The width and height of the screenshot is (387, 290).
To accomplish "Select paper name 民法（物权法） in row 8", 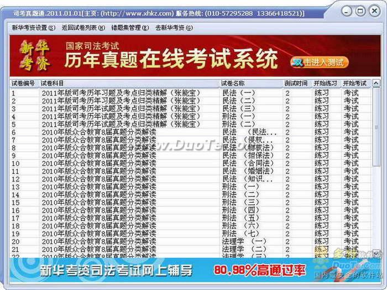I will (x=248, y=148).
